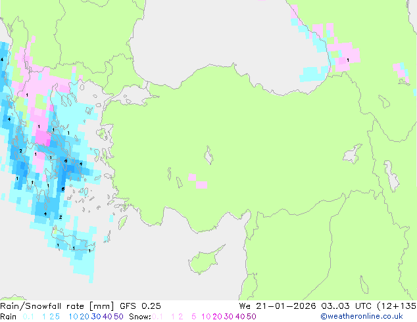417x322 pixels.
Task: Select the Rain legend value 10
Action: tap(73, 317)
